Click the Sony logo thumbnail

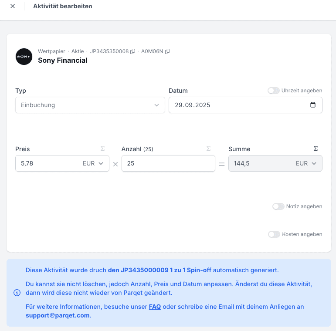click(x=24, y=57)
